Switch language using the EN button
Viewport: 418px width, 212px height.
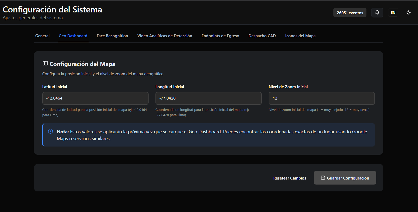393,12
